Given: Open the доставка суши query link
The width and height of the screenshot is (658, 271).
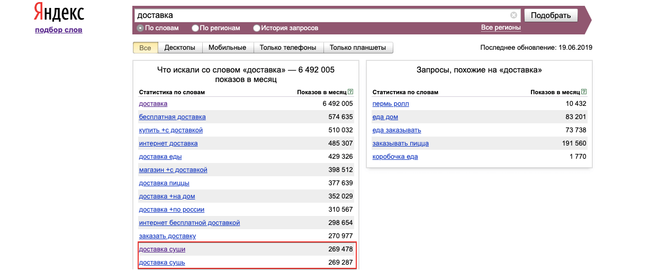Looking at the screenshot, I should coord(162,249).
